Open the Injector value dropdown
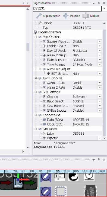The image size is (107, 197). coord(100,138)
